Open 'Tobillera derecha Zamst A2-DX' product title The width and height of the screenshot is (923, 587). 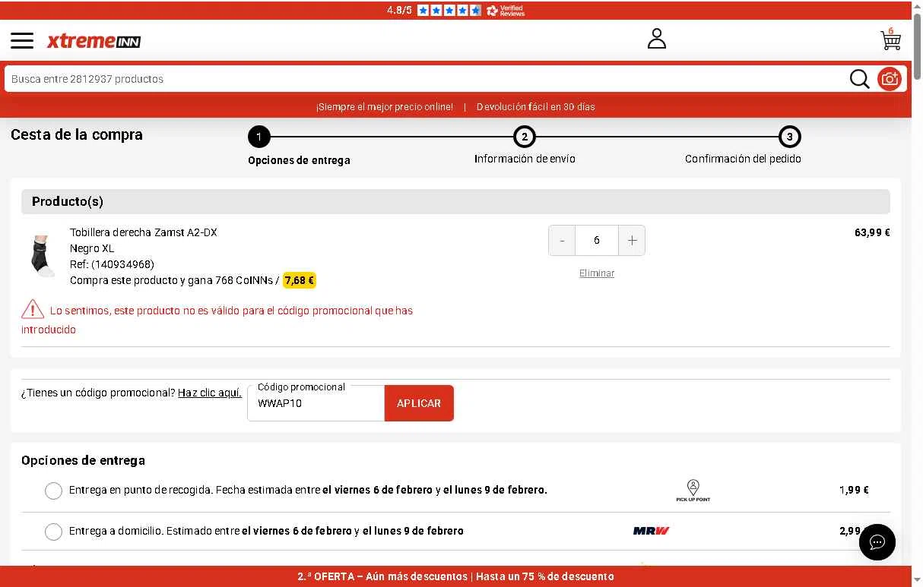[x=144, y=232]
